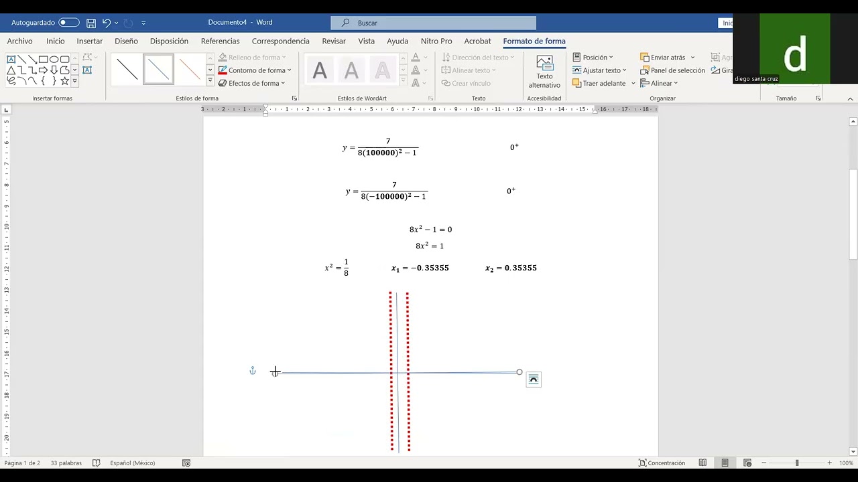Viewport: 858px width, 482px height.
Task: Switch to the Insertar tab
Action: point(90,41)
